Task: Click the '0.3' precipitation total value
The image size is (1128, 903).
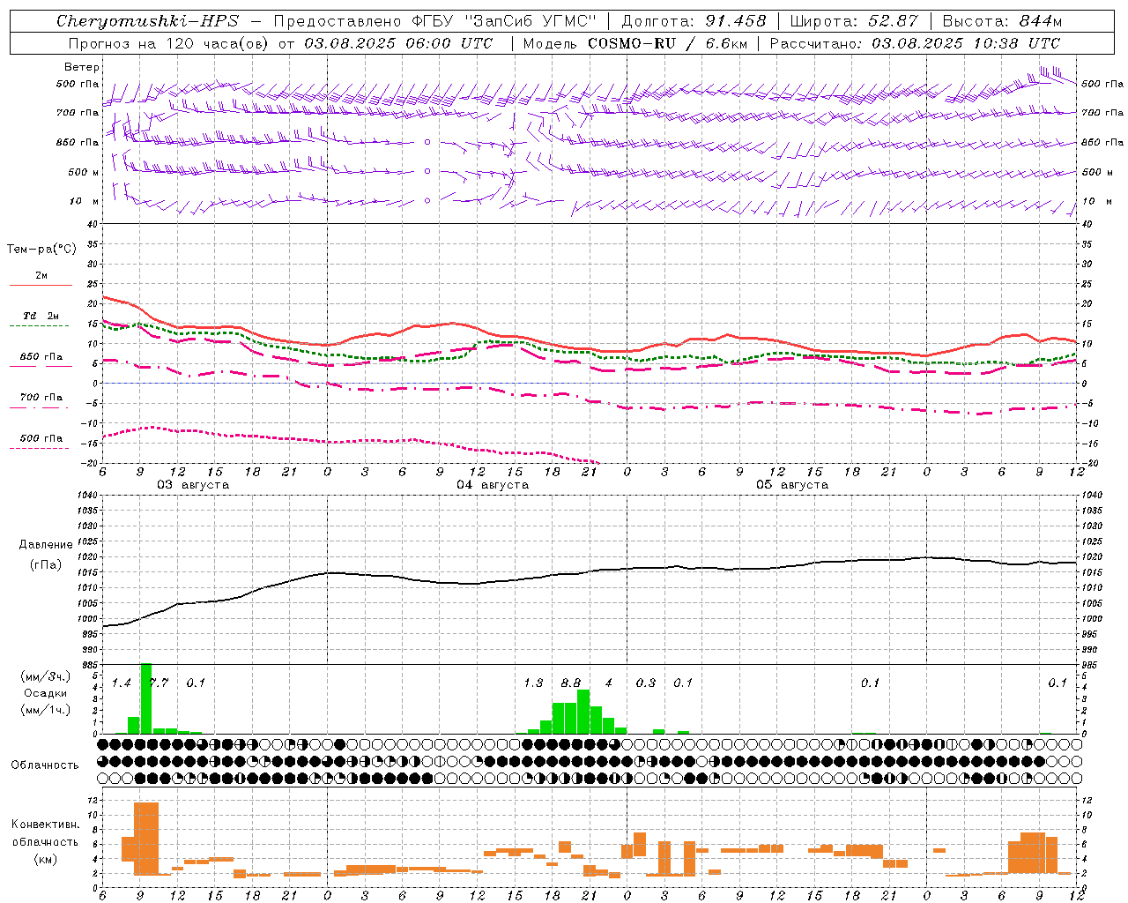Action: point(646,683)
